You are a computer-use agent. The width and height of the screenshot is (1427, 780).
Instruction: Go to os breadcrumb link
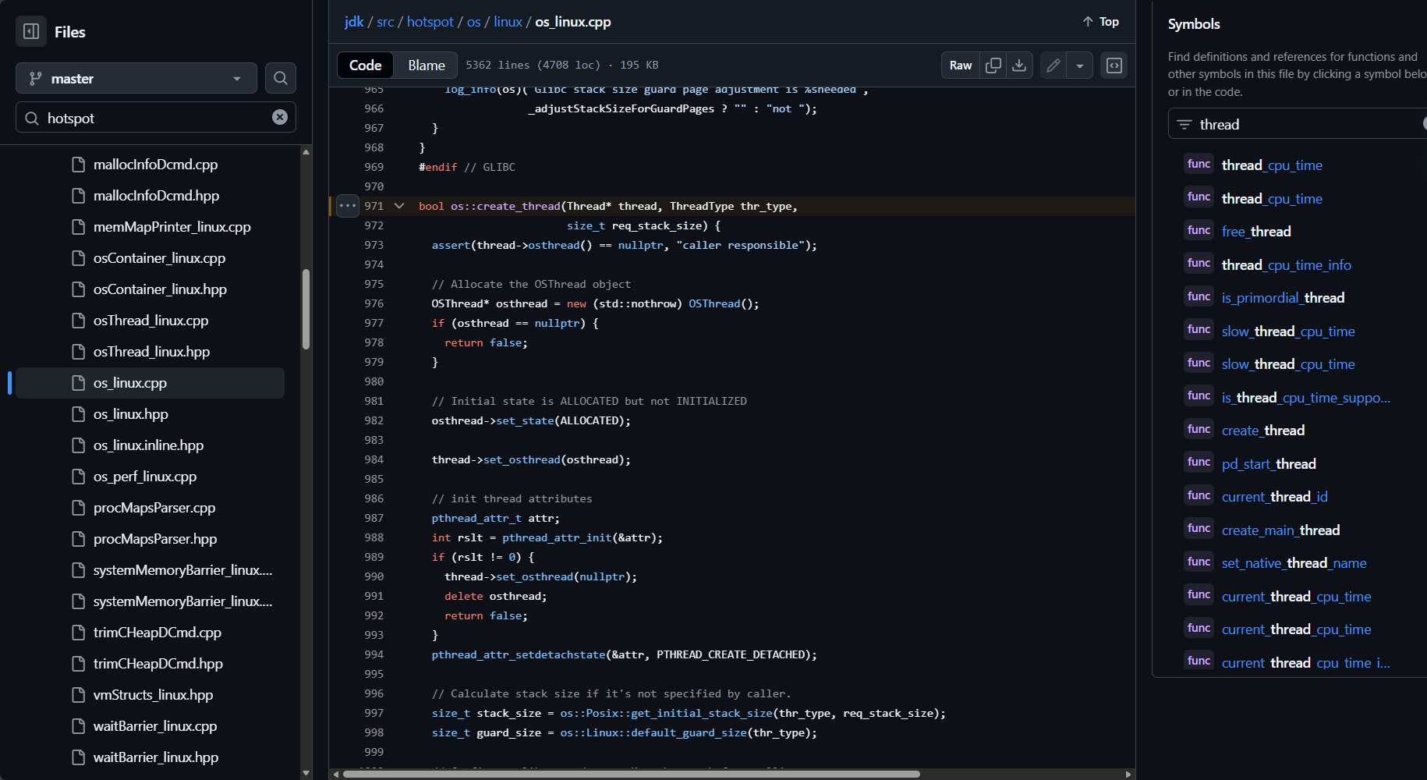point(473,22)
